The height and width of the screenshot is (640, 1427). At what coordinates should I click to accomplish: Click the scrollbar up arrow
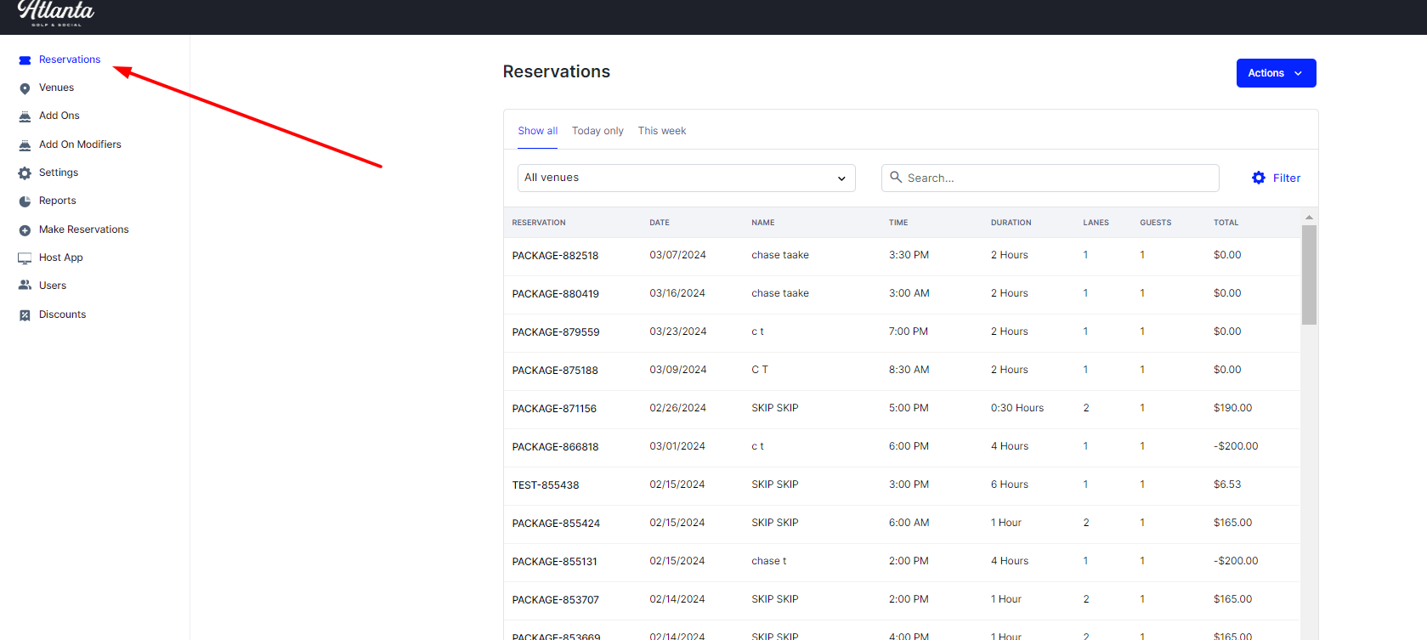tap(1309, 218)
